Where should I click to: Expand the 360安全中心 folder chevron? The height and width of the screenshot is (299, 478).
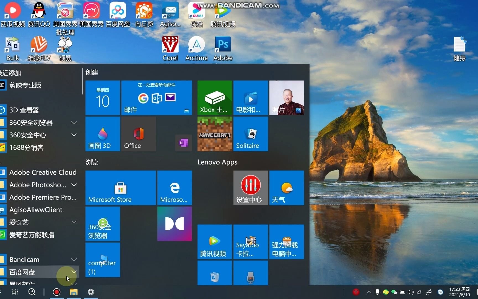click(x=74, y=135)
